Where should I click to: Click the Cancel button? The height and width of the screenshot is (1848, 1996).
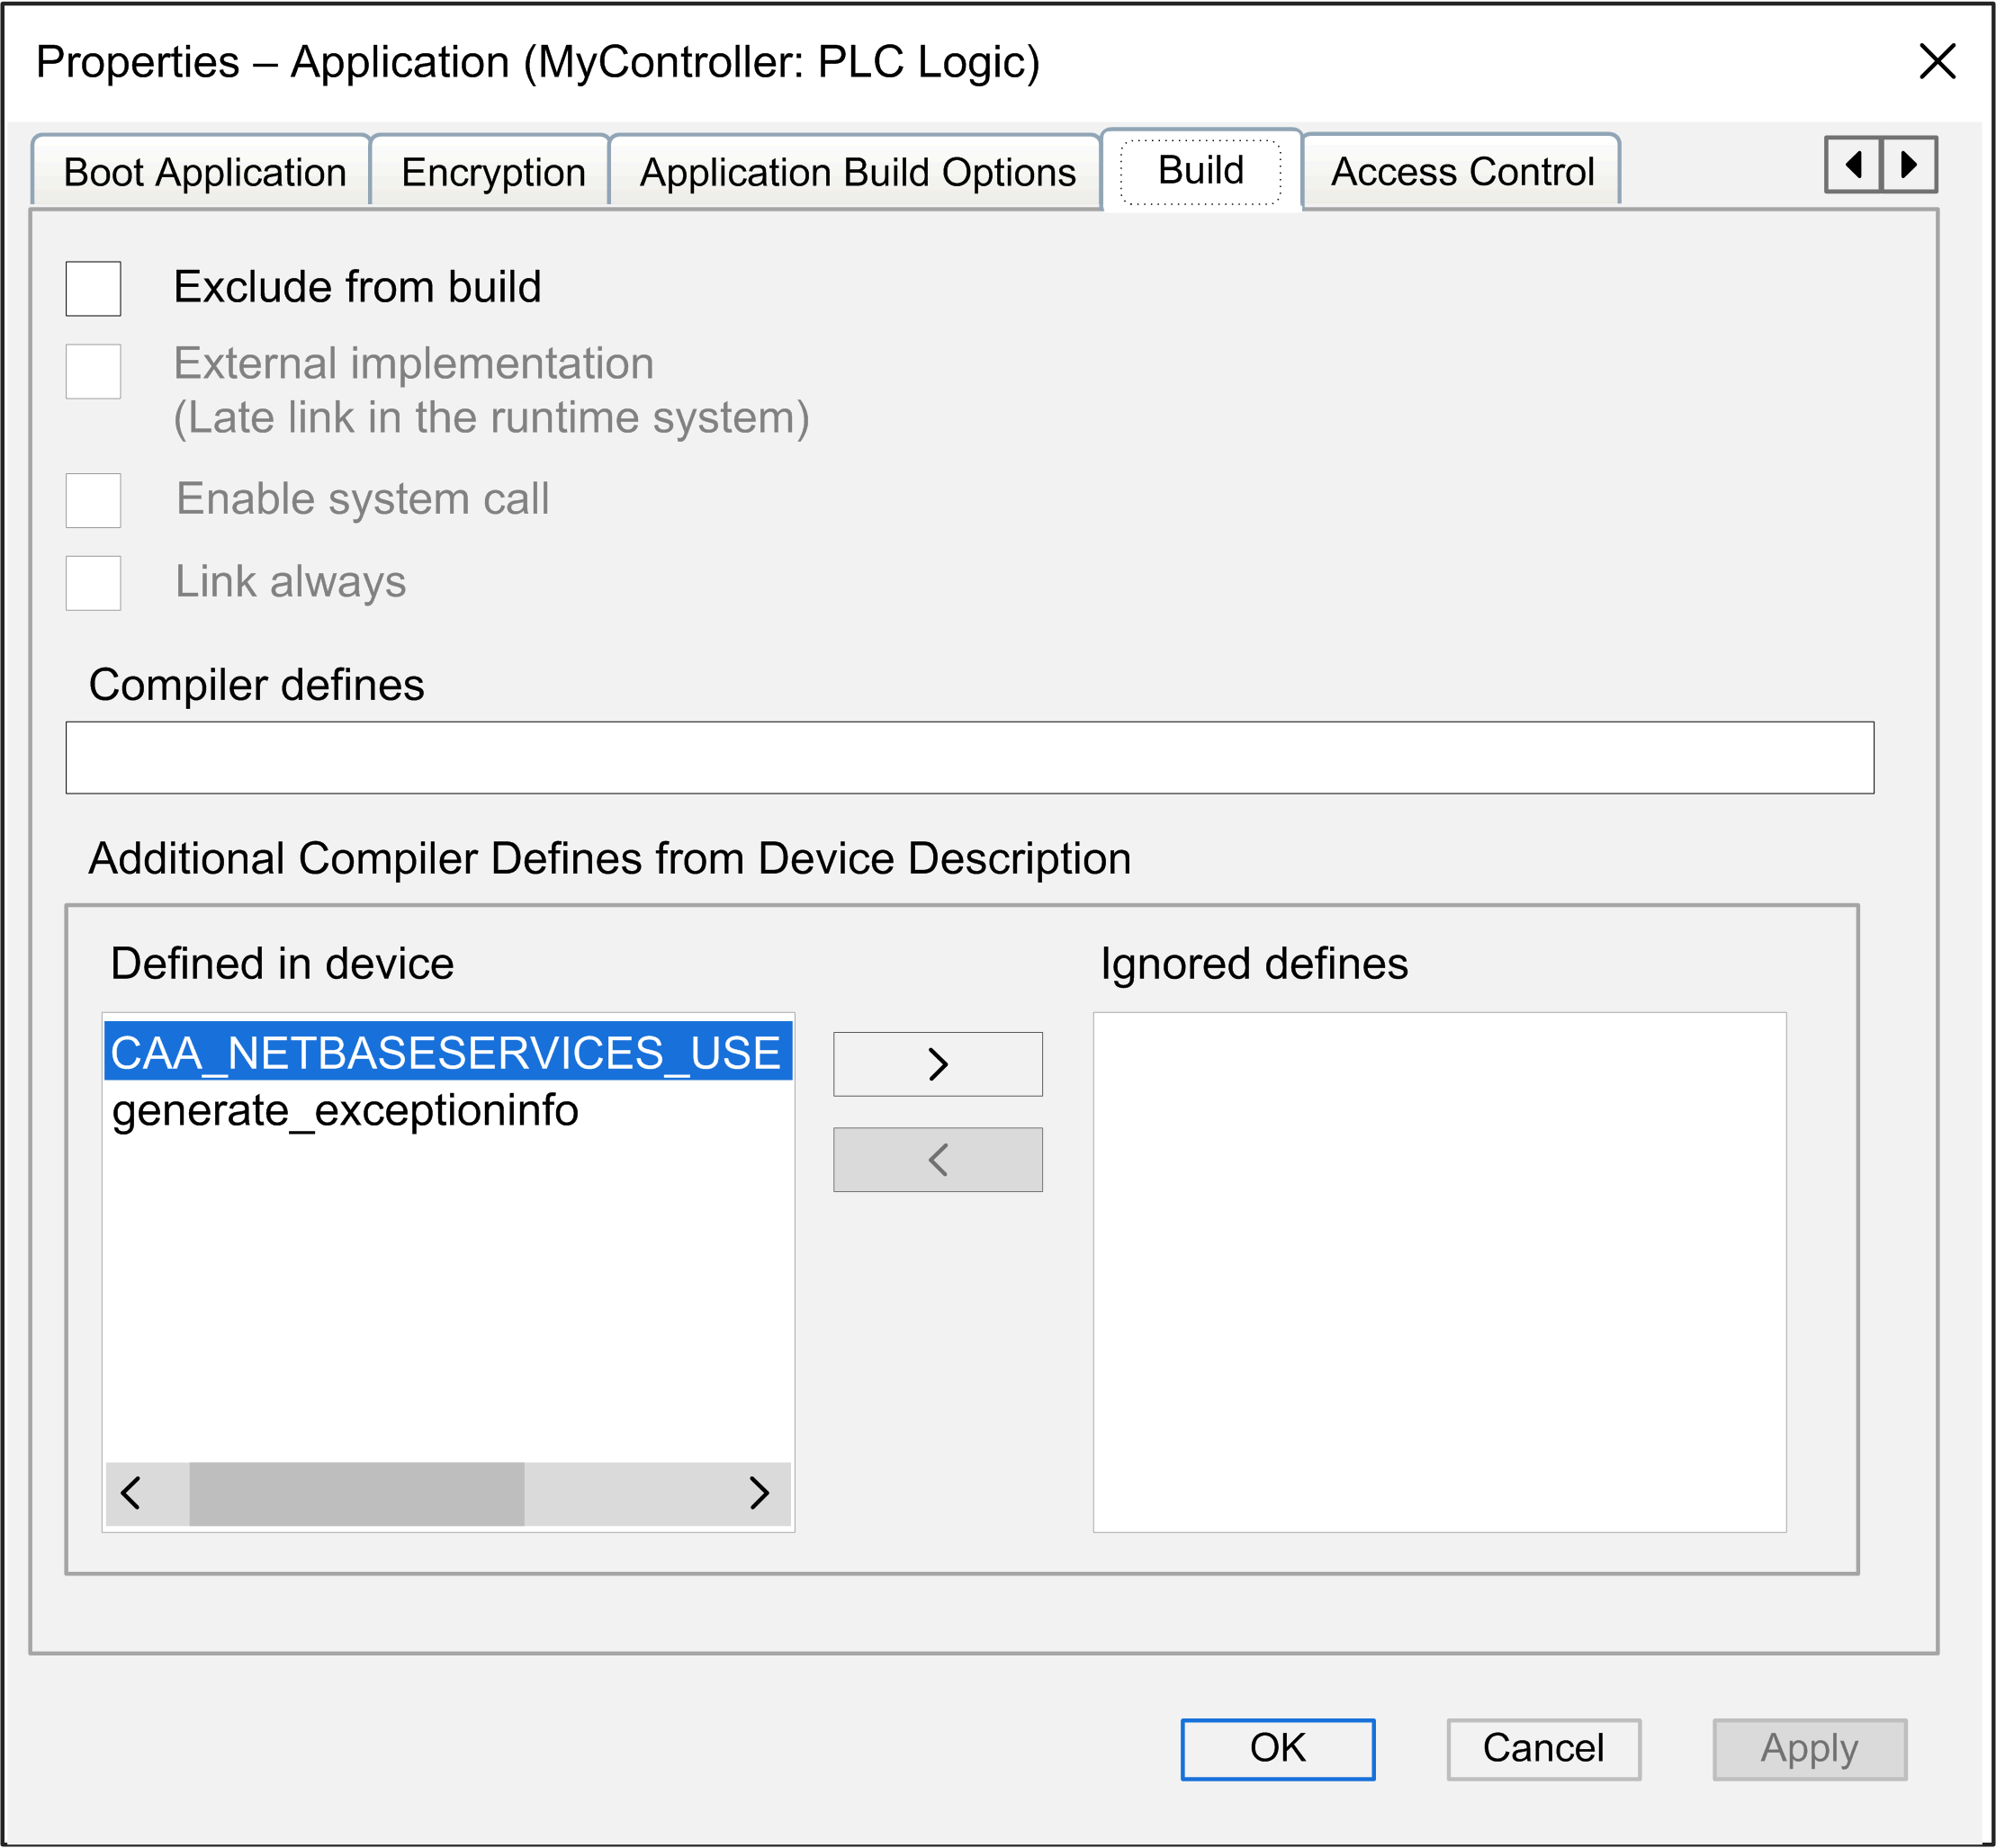(x=1542, y=1748)
